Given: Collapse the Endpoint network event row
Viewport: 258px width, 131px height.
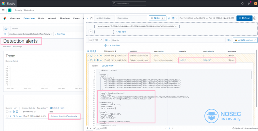Looking at the screenshot, I should [x=88, y=60].
